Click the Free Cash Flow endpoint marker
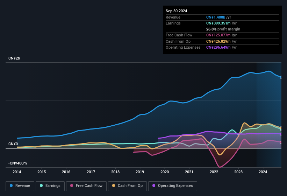 tap(281, 142)
